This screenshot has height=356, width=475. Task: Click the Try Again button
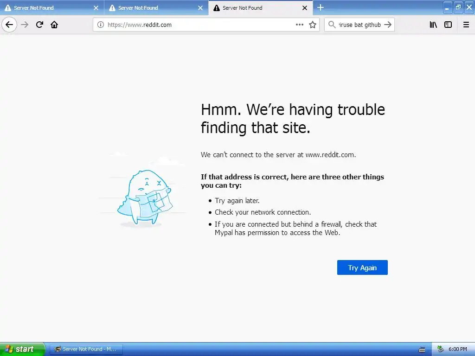click(362, 267)
